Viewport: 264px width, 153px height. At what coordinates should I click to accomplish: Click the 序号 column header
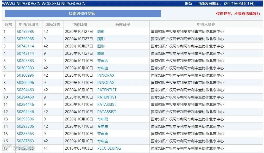point(9,24)
